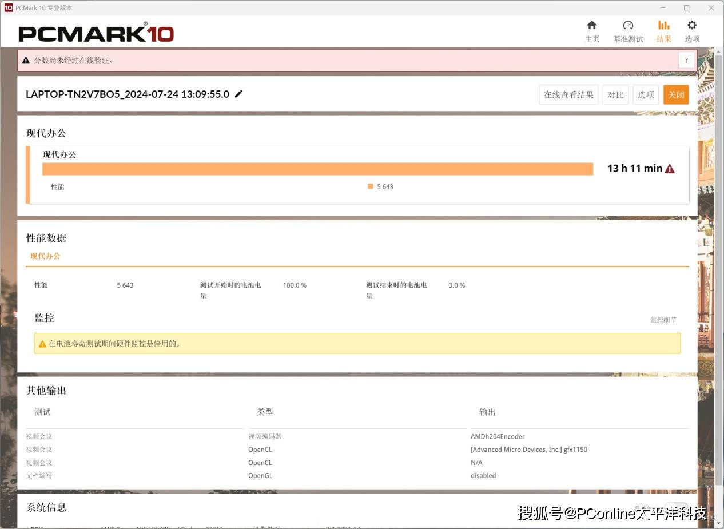Click the 100.0 % starting battery value
724x529 pixels.
click(x=295, y=285)
